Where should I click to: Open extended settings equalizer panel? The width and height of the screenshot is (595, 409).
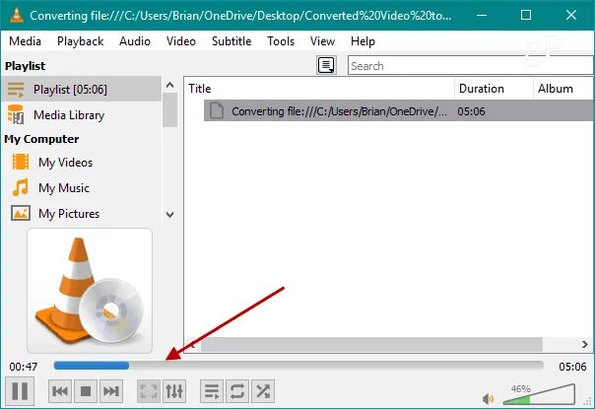[x=174, y=391]
